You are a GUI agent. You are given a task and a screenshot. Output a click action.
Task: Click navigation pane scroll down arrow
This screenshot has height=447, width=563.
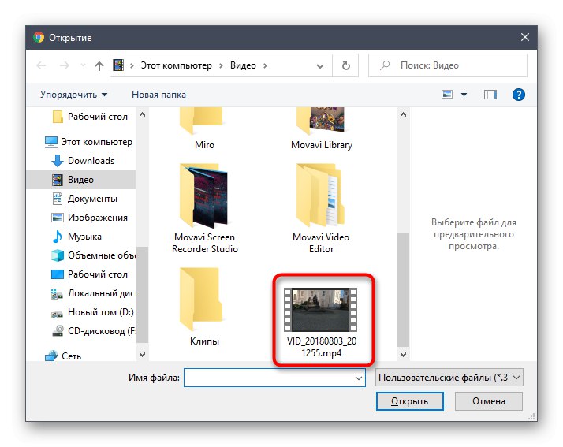[142, 355]
